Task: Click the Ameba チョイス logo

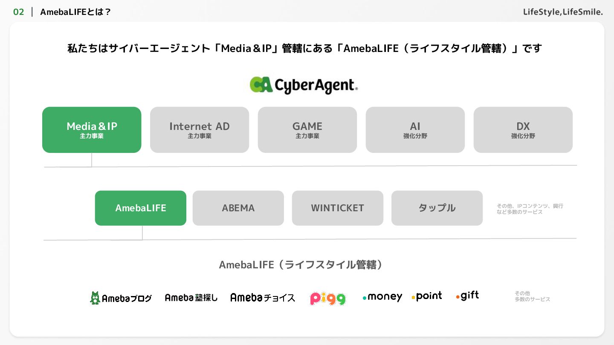Action: coord(263,297)
